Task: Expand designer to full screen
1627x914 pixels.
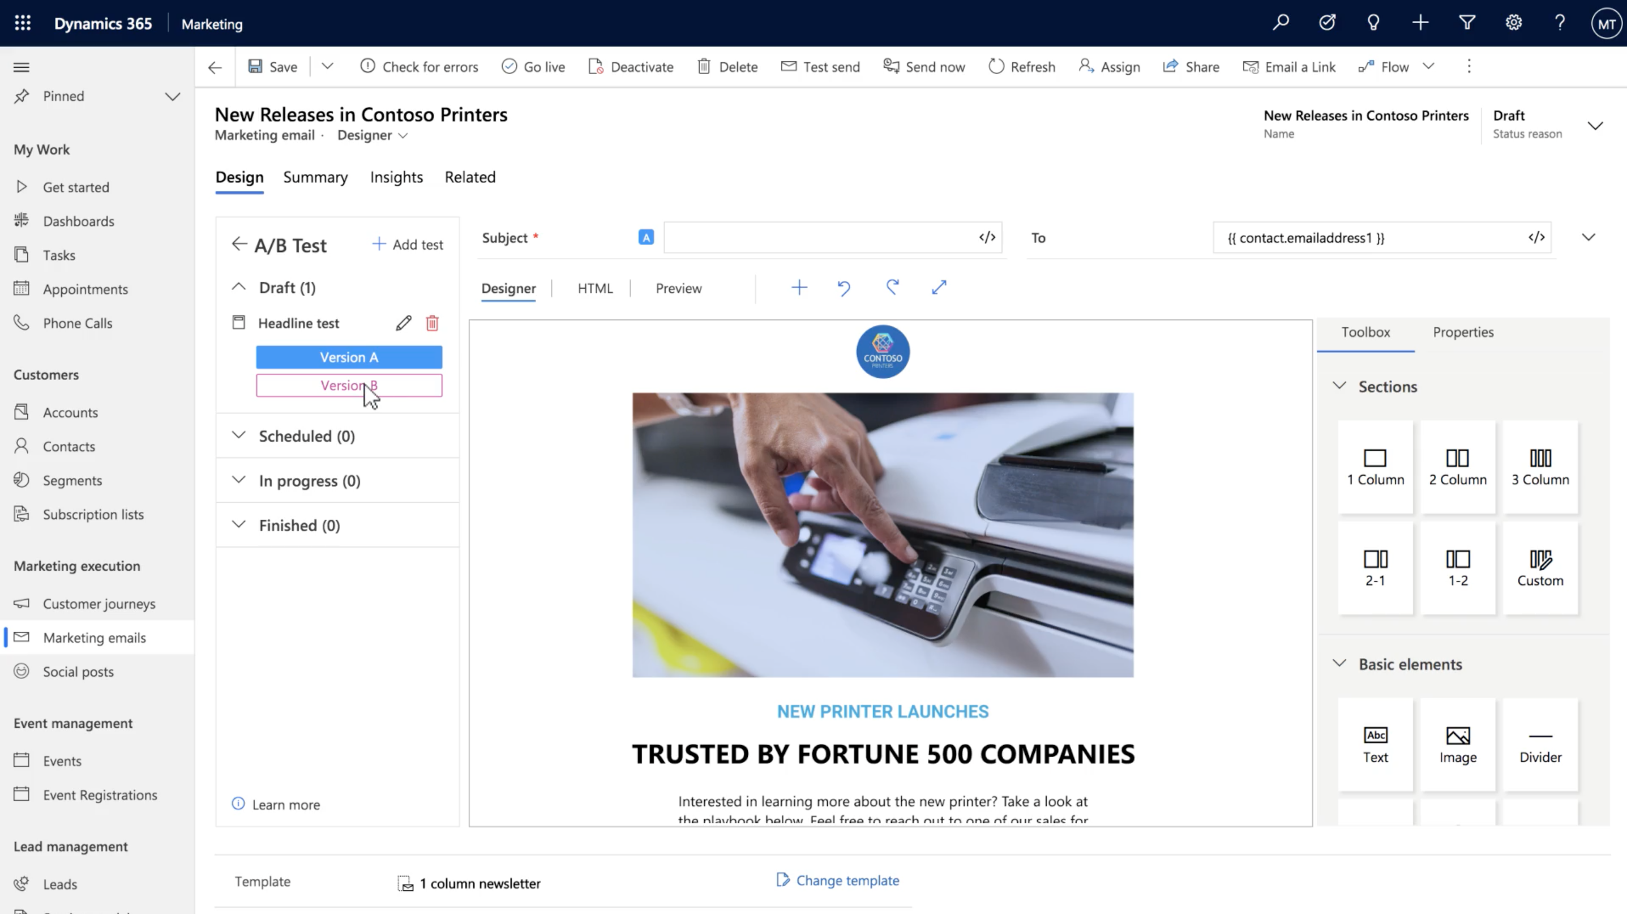Action: click(939, 288)
